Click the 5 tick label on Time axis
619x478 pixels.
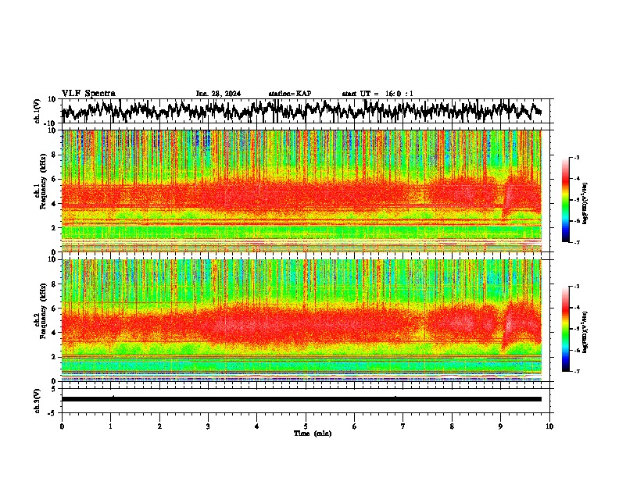pos(306,426)
